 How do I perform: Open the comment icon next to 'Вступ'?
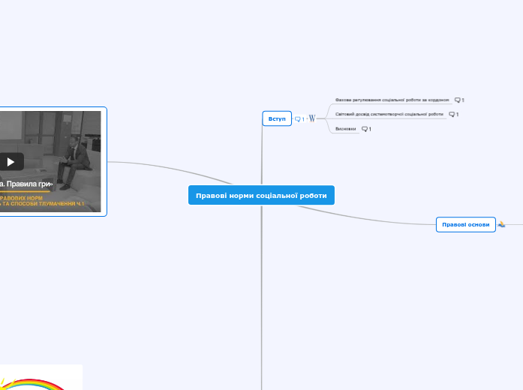pos(298,119)
